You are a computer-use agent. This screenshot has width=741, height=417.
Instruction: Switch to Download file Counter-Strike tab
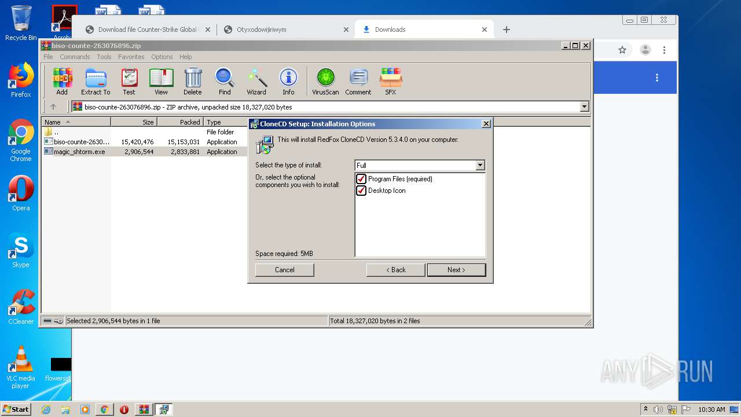[x=148, y=30]
